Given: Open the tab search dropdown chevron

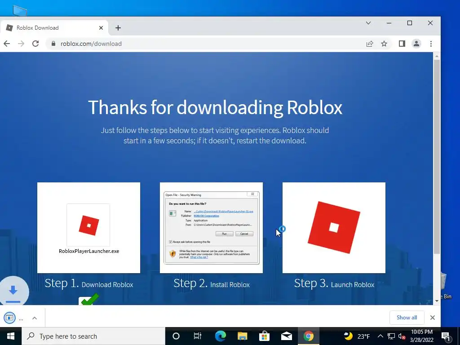Looking at the screenshot, I should tap(368, 23).
